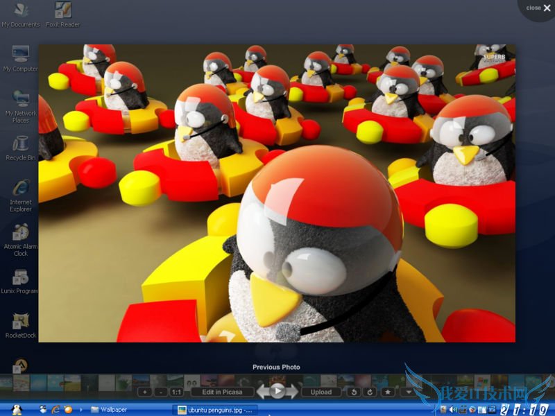Rotate photo clockwise
This screenshot has width=555, height=416.
click(370, 392)
